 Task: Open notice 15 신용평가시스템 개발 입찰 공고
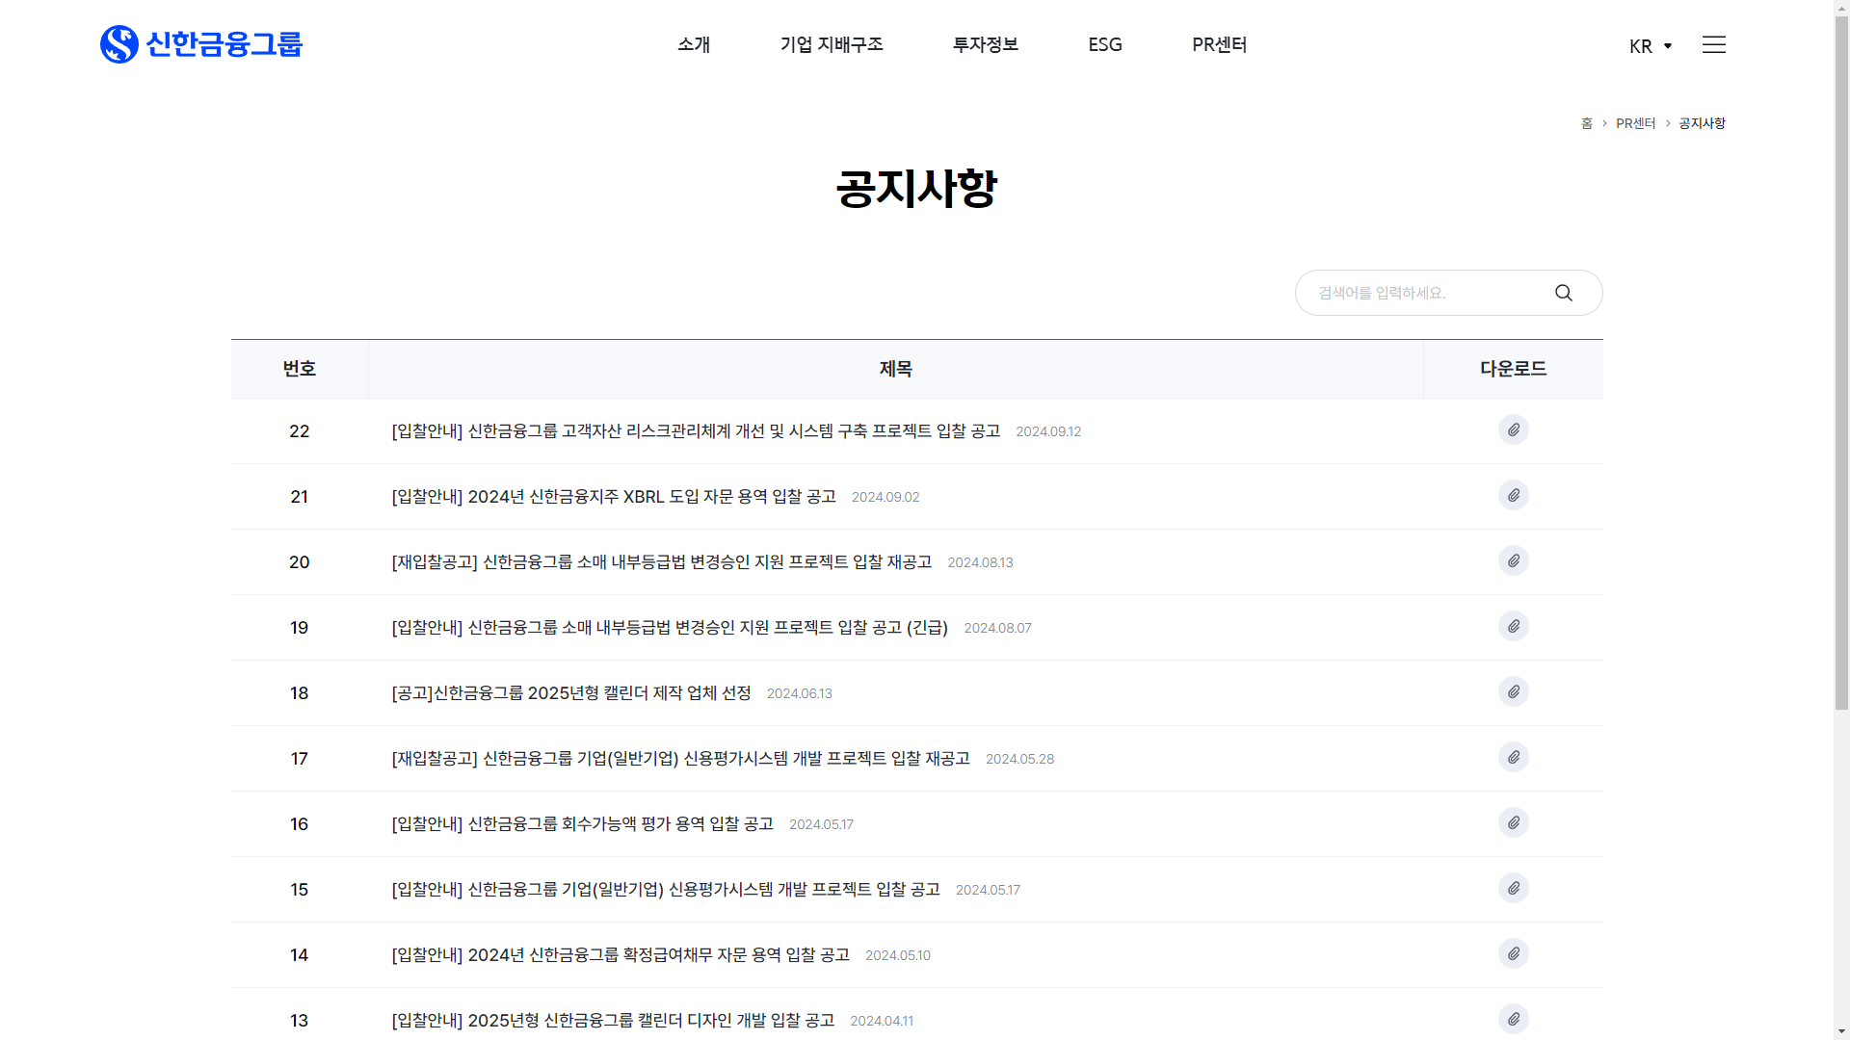666,890
